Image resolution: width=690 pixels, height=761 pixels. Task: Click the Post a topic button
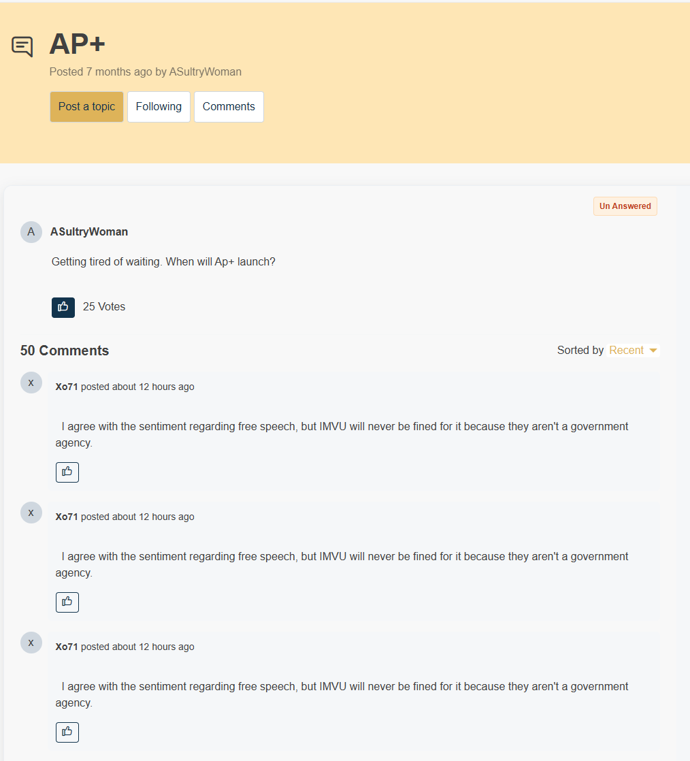coord(87,107)
